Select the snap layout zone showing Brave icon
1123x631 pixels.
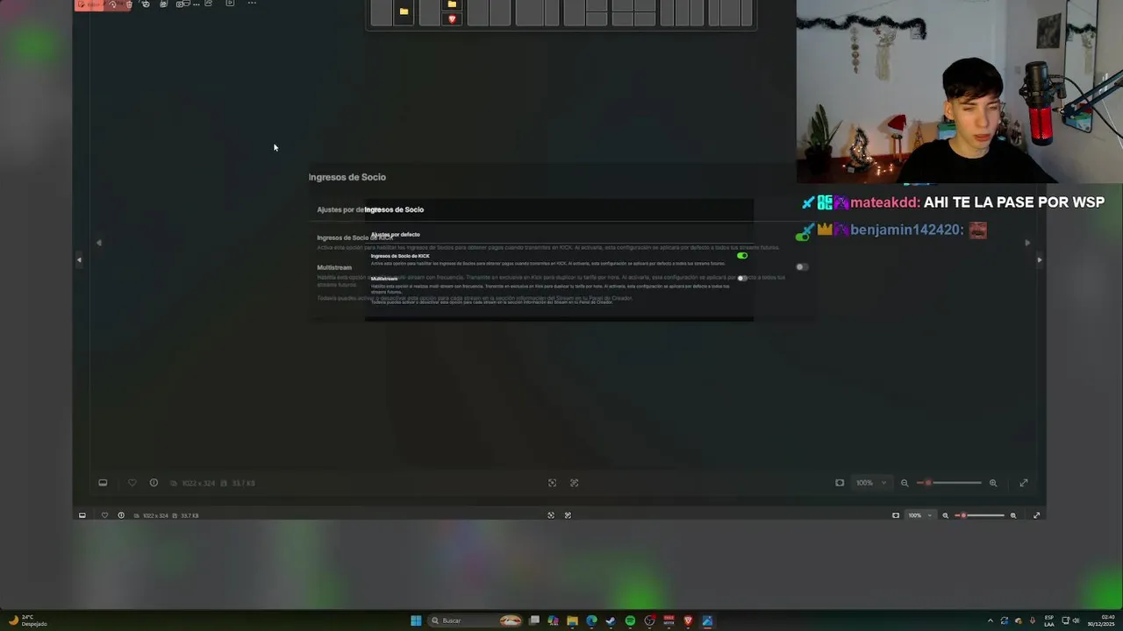tap(452, 18)
